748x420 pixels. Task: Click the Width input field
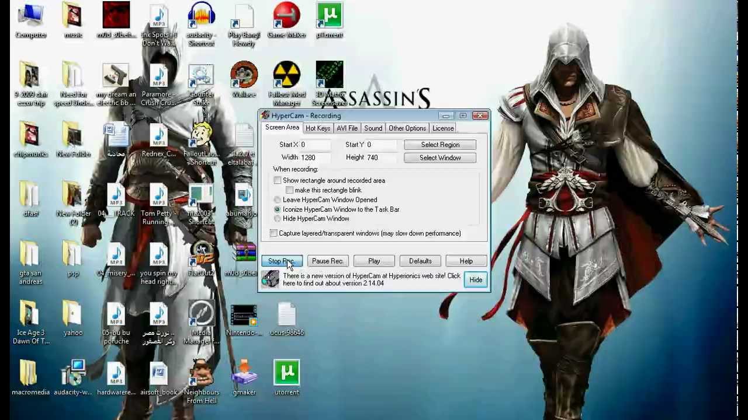[x=314, y=158]
